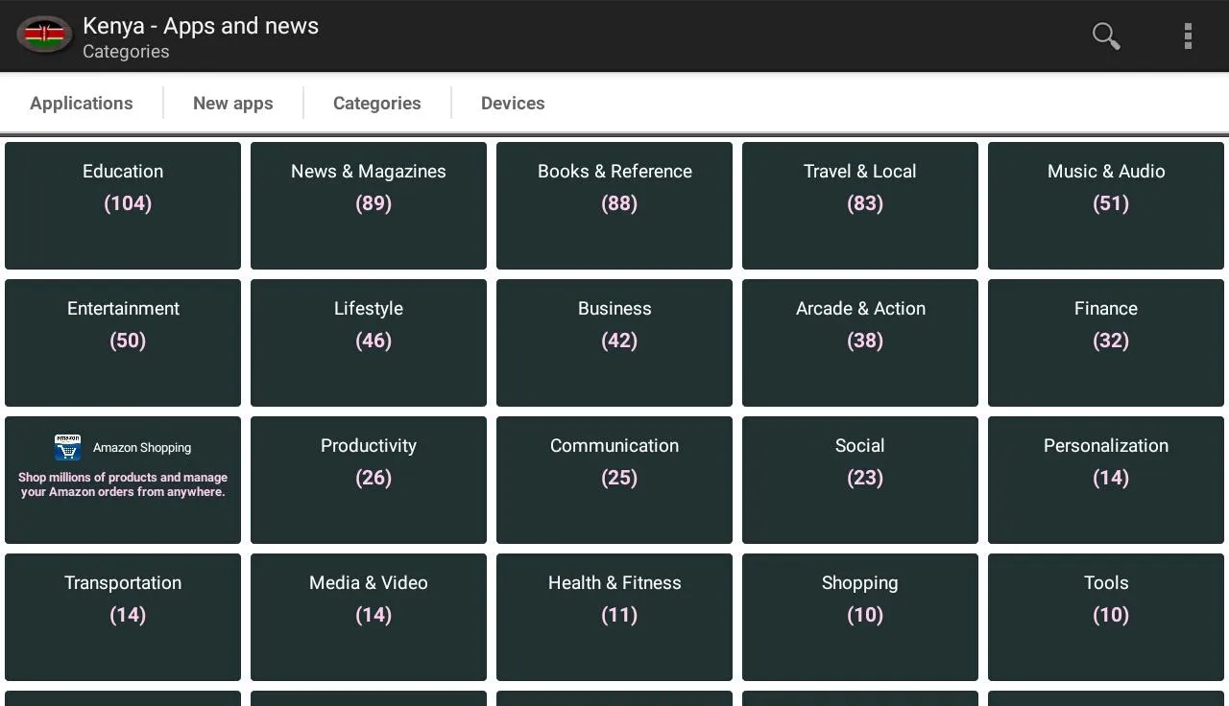Image resolution: width=1229 pixels, height=706 pixels.
Task: Open the three-dot overflow menu
Action: click(x=1188, y=35)
